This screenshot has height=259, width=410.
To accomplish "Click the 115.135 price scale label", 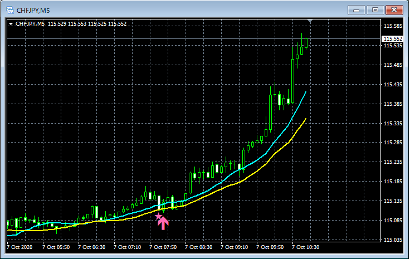I will pyautogui.click(x=393, y=201).
